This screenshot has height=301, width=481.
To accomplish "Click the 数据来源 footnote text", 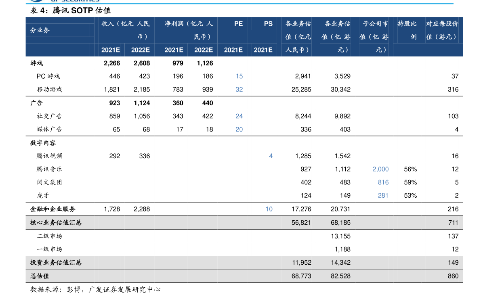I will pos(95,289).
